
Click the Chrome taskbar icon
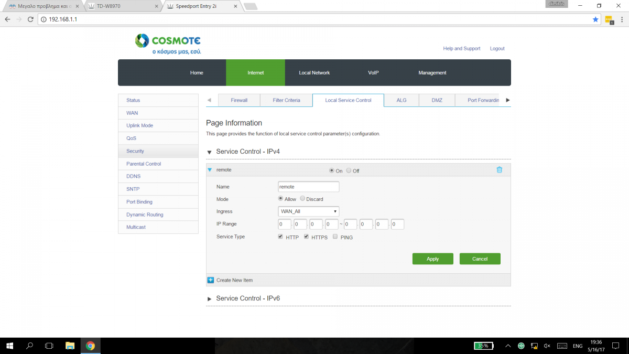(90, 346)
